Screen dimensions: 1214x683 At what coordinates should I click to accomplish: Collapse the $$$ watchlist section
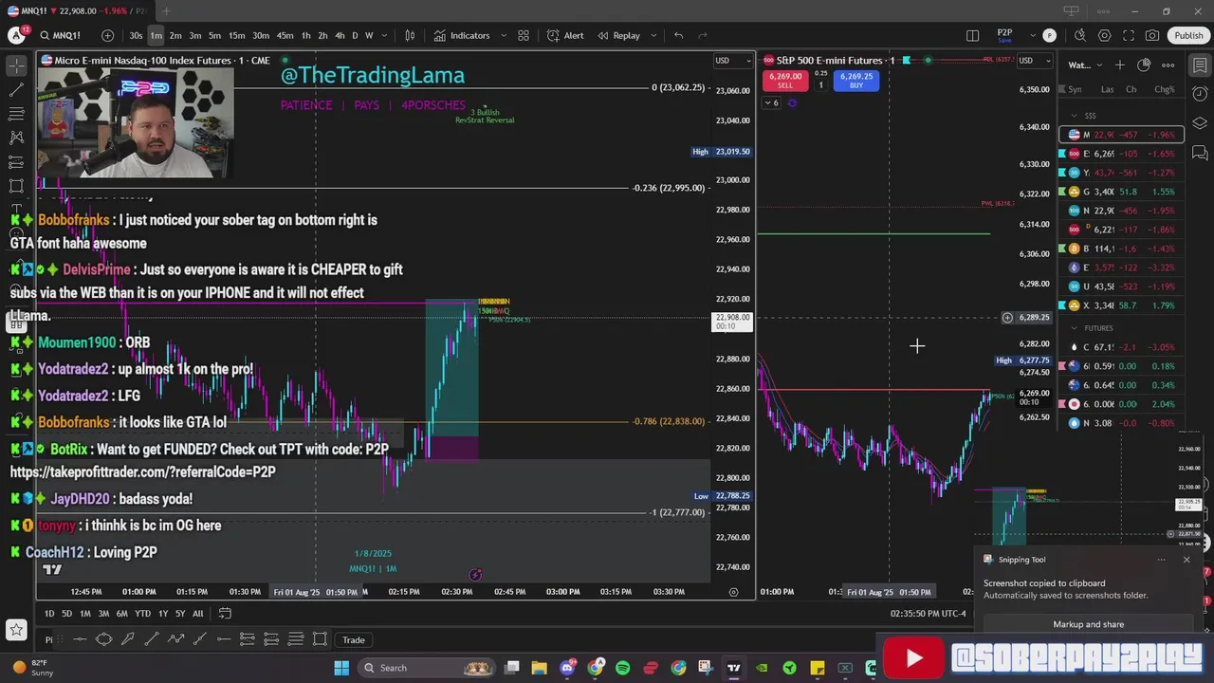pyautogui.click(x=1075, y=116)
